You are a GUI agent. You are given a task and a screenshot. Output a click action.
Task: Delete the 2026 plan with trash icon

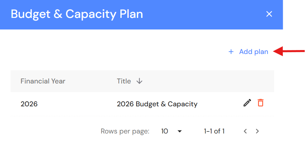coord(261,103)
